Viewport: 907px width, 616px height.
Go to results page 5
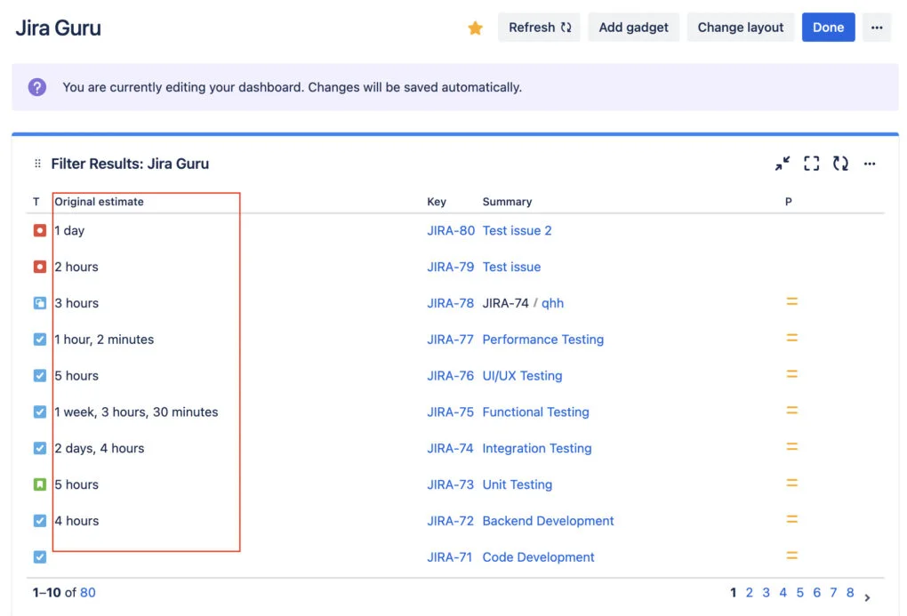coord(800,592)
